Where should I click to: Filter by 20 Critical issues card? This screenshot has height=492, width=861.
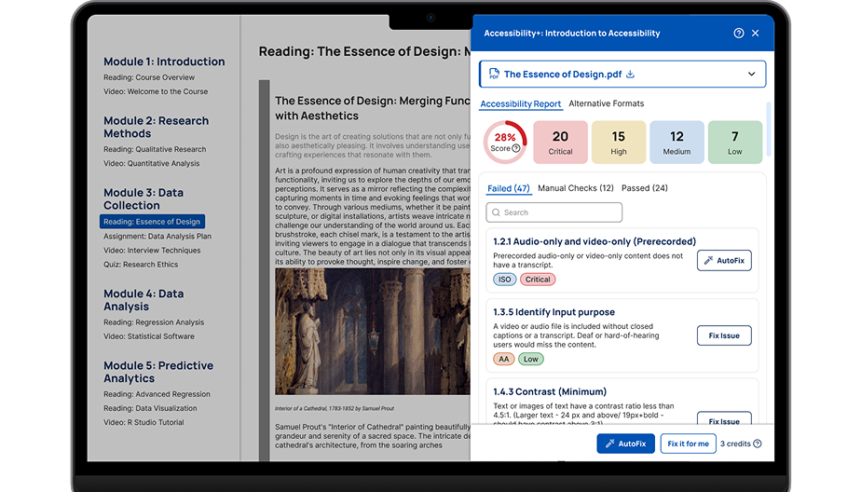pyautogui.click(x=560, y=143)
